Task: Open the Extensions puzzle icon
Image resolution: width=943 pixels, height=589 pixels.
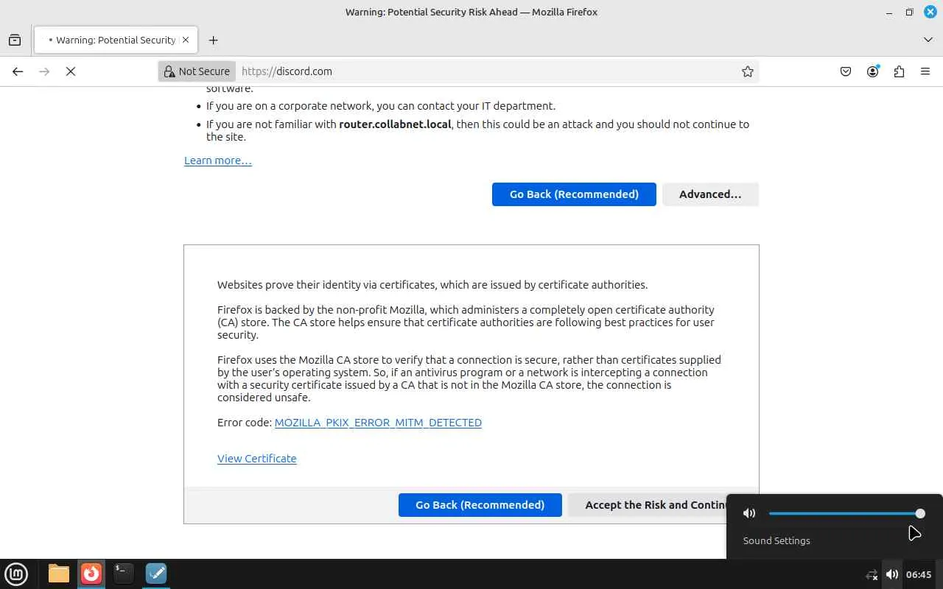Action: click(x=899, y=71)
